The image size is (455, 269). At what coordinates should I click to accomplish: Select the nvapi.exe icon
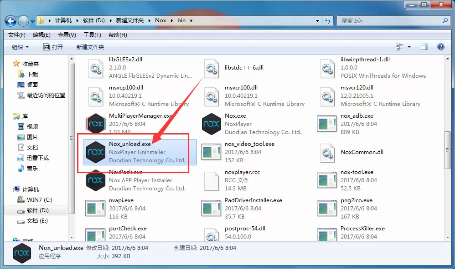(x=95, y=208)
